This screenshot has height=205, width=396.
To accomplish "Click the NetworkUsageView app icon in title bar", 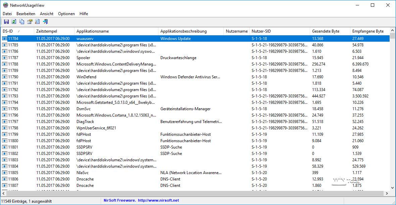I will click(x=5, y=5).
